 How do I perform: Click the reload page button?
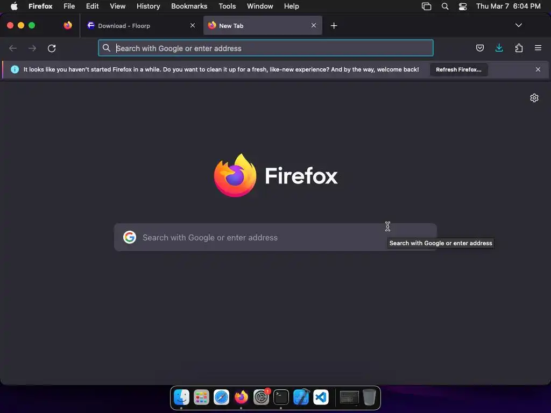[52, 48]
